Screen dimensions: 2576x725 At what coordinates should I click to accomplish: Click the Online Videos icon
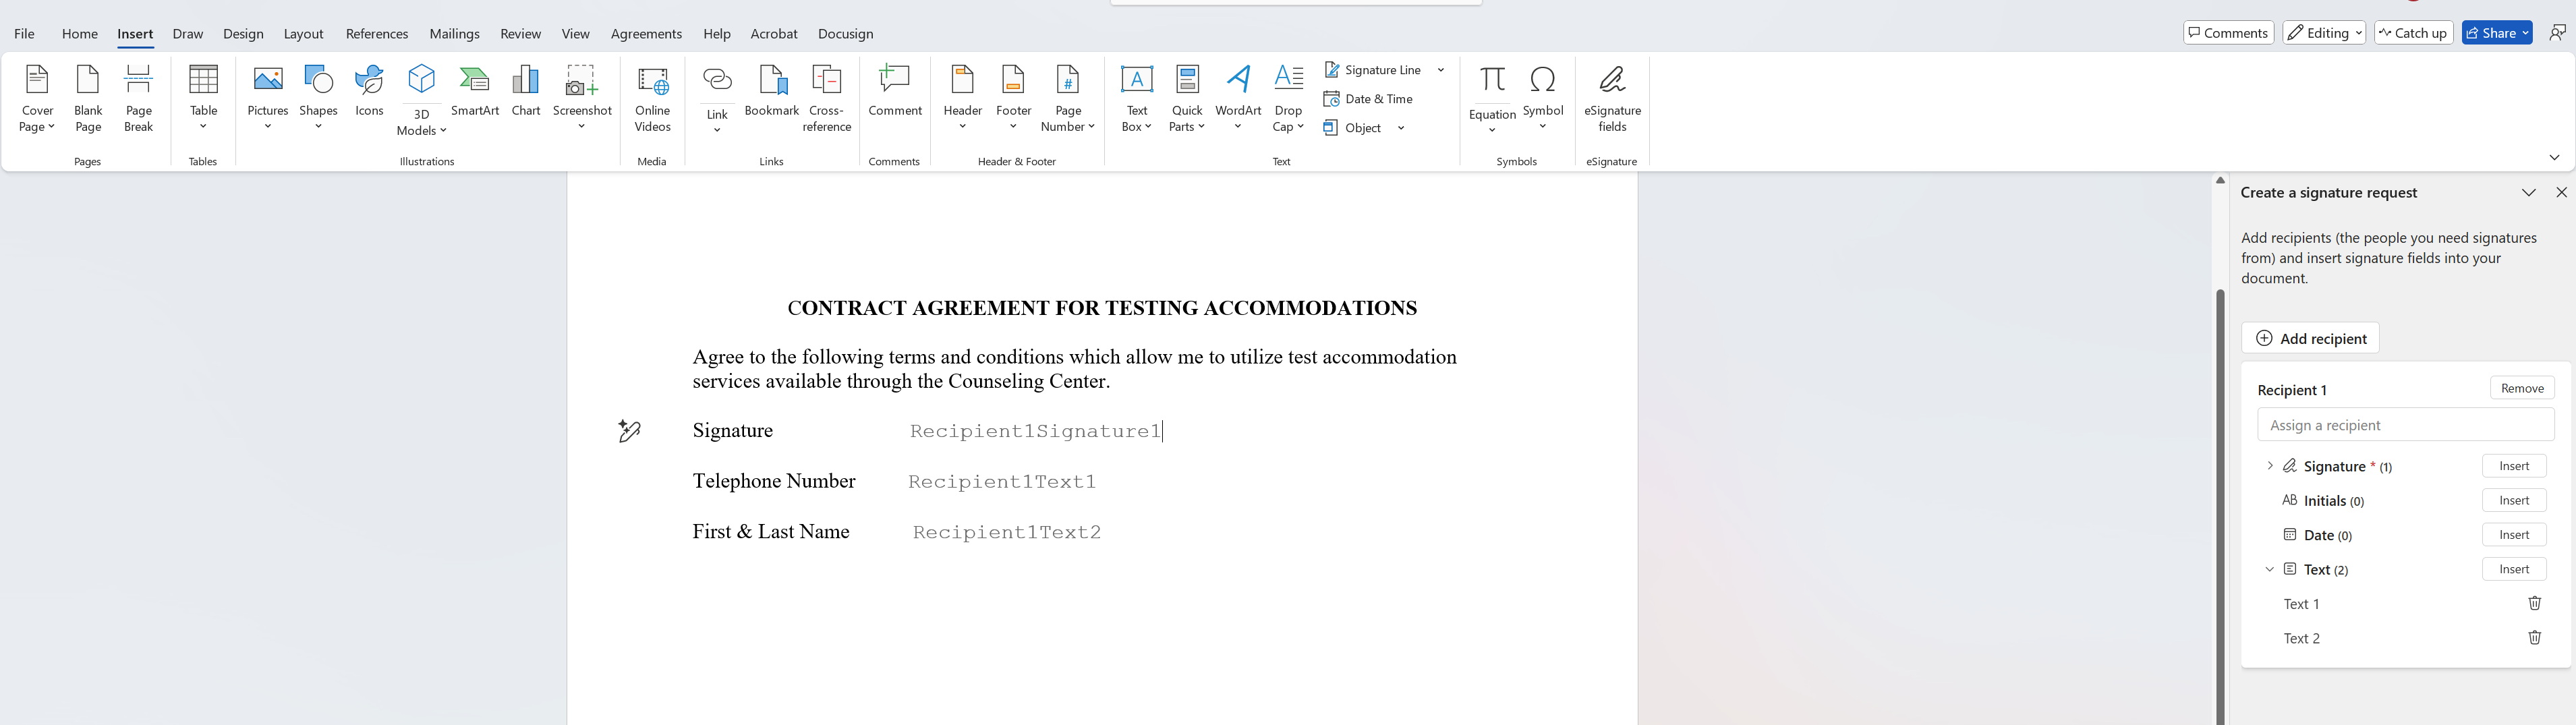652,98
